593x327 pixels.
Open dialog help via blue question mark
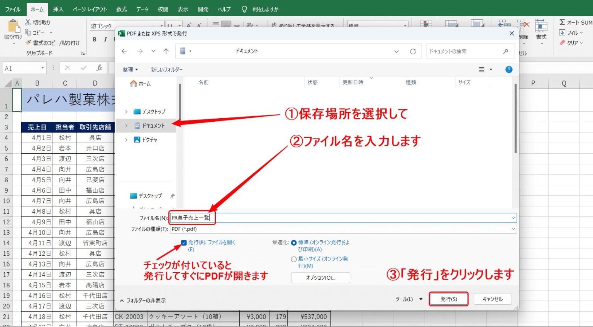click(x=509, y=69)
